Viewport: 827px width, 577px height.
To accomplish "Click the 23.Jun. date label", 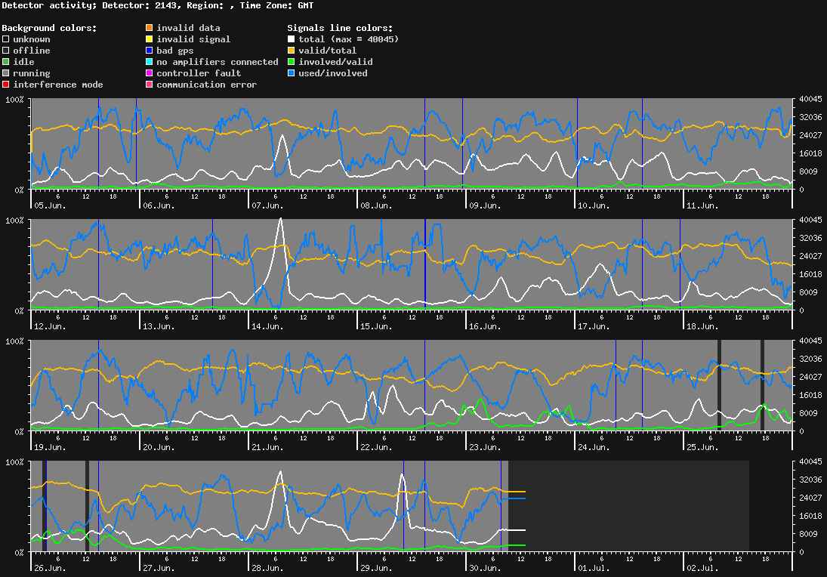I will pos(485,447).
